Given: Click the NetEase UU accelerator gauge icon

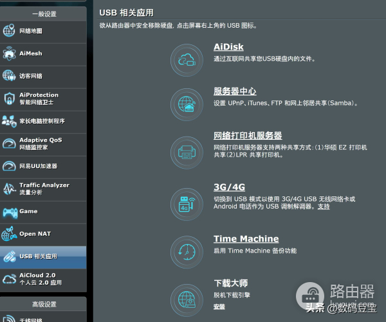Looking at the screenshot, I should click(x=9, y=166).
